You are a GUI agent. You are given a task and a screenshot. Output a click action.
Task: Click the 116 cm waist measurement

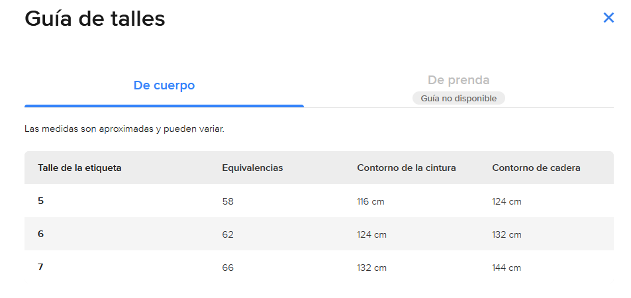pyautogui.click(x=370, y=201)
